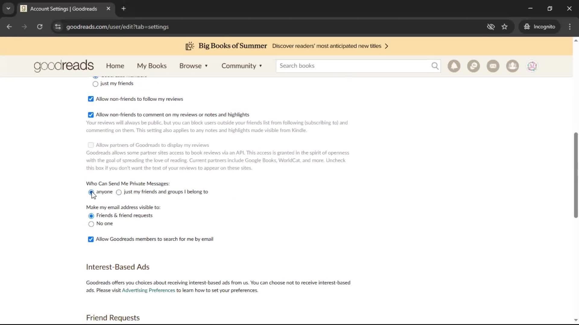Open the messages envelope icon
Image resolution: width=579 pixels, height=325 pixels.
click(x=493, y=66)
